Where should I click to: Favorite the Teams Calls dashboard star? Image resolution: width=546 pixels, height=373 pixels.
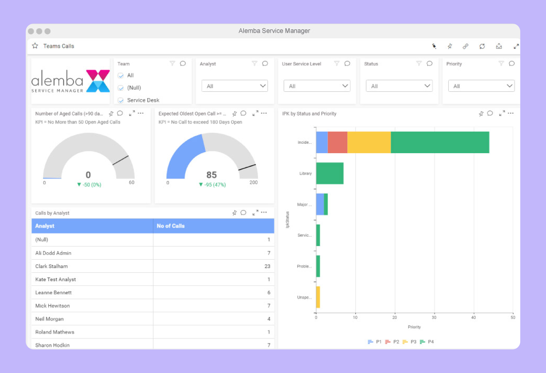(35, 46)
